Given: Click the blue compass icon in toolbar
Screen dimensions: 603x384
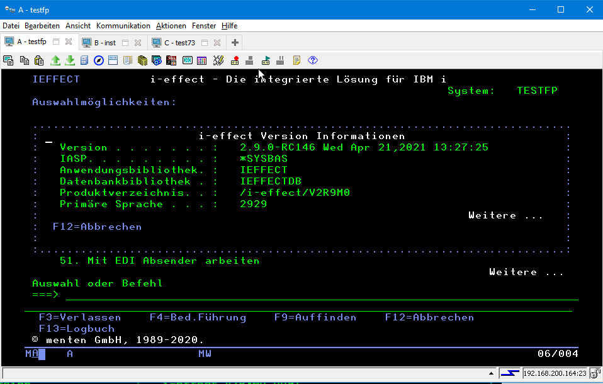Looking at the screenshot, I should coord(99,60).
